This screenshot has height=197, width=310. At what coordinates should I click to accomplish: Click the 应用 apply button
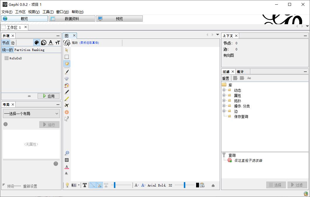[49, 96]
